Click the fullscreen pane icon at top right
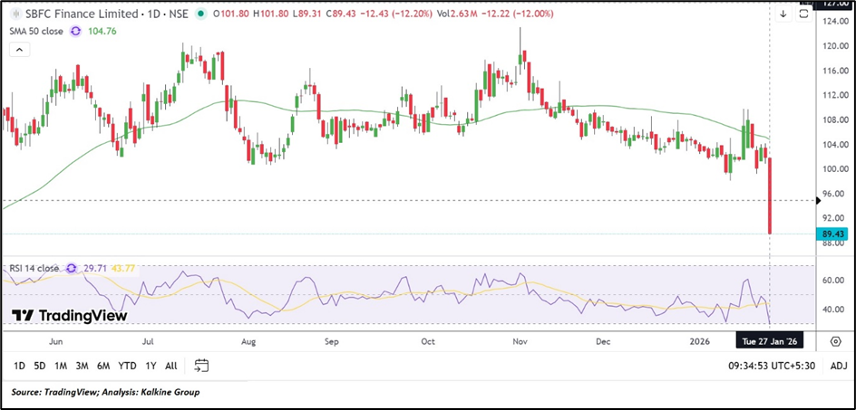The width and height of the screenshot is (856, 410). click(803, 14)
